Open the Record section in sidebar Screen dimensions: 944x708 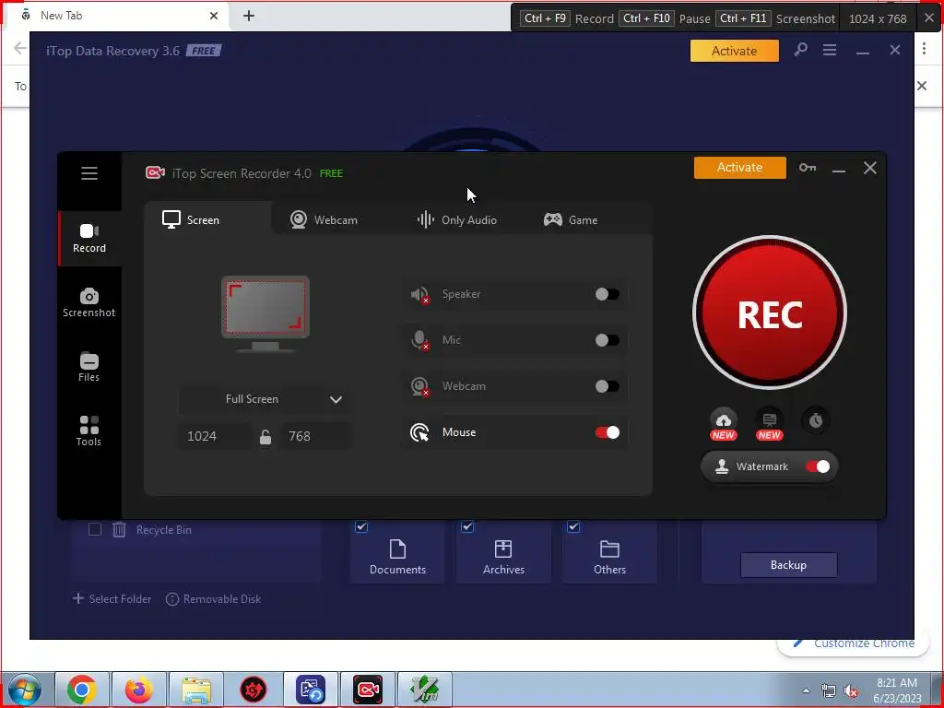tap(89, 239)
